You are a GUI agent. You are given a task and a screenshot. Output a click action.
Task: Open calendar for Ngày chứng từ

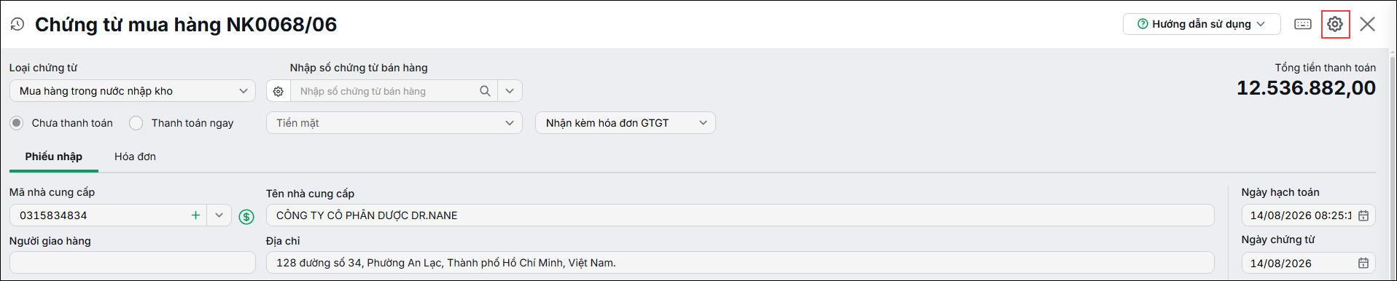click(x=1363, y=263)
